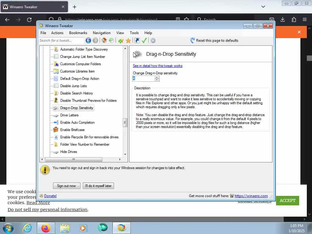Image resolution: width=312 pixels, height=234 pixels.
Task: Open Customize Computer Folders tweak
Action: [x=80, y=64]
